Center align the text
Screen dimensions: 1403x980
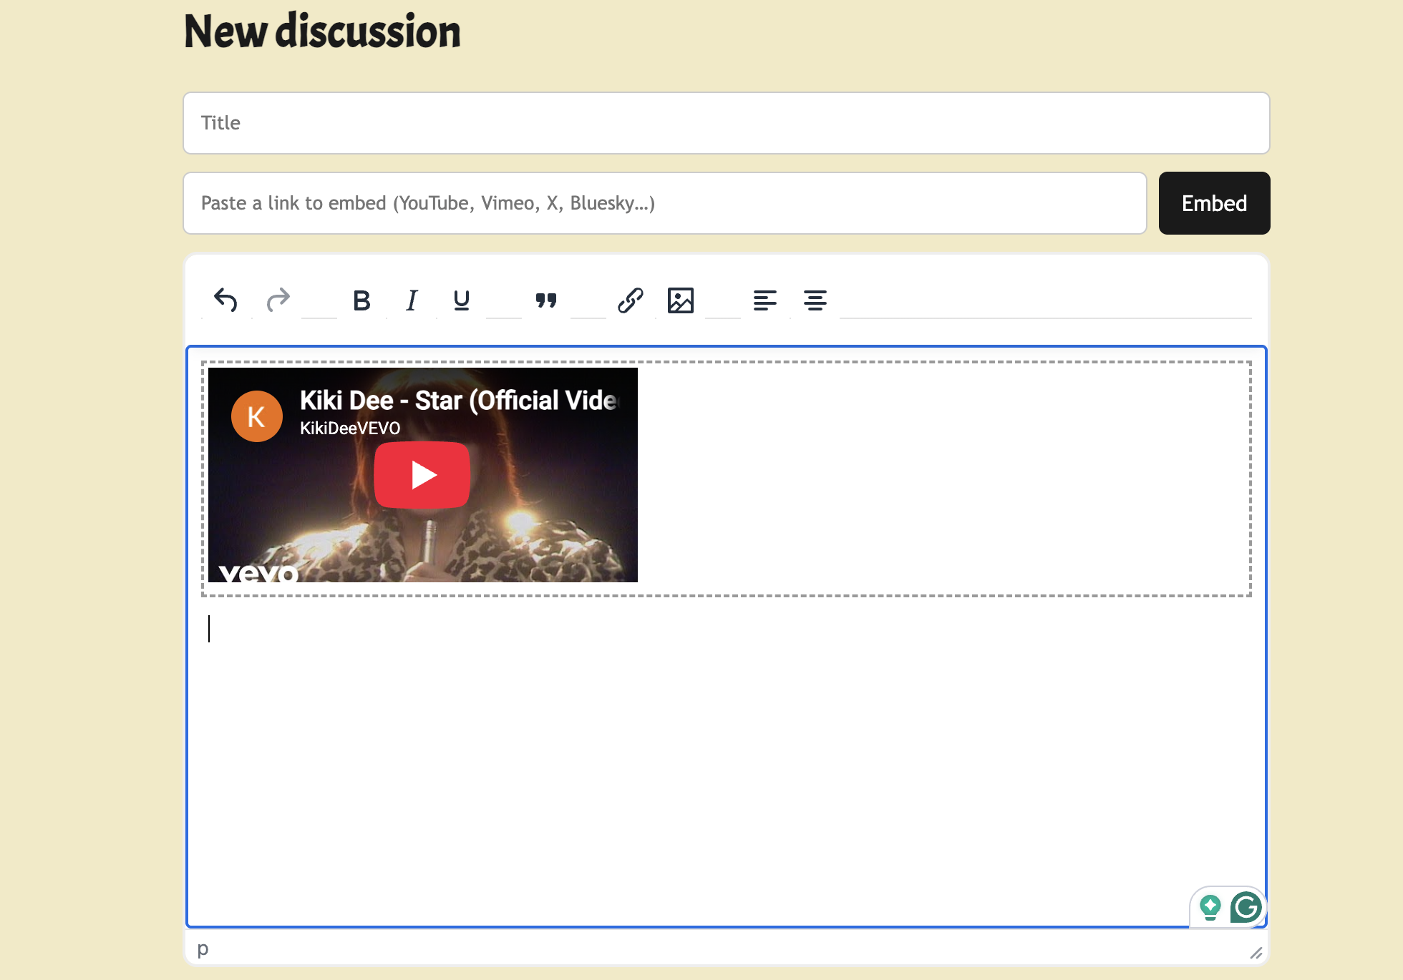tap(815, 300)
